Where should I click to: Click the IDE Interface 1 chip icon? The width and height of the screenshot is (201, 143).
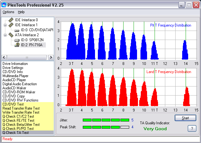click(x=11, y=25)
